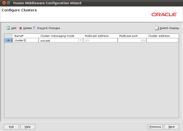183x131 pixels.
Task: Click the Multicast port N/A field
Action: click(132, 40)
